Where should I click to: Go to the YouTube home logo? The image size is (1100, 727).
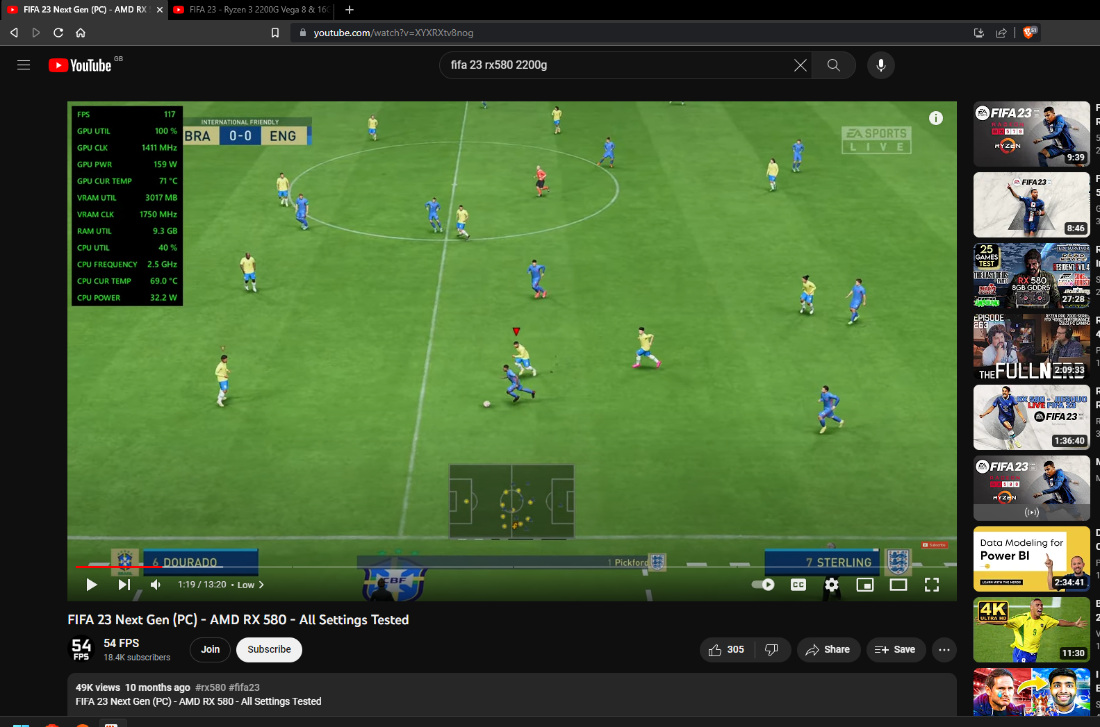coord(80,65)
